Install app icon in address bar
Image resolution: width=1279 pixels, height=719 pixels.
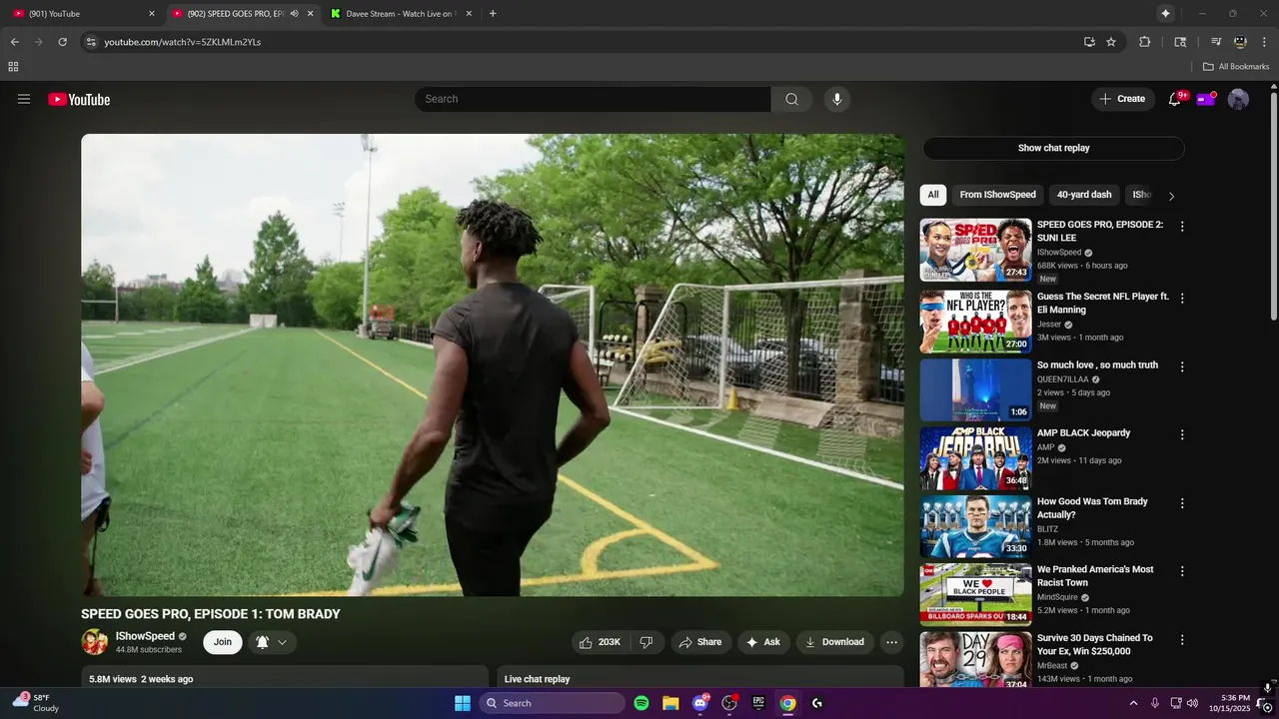click(1089, 42)
